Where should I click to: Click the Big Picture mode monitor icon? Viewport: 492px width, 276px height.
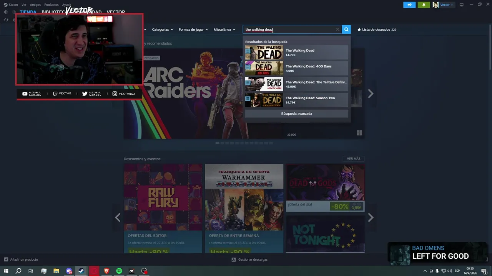click(x=461, y=5)
